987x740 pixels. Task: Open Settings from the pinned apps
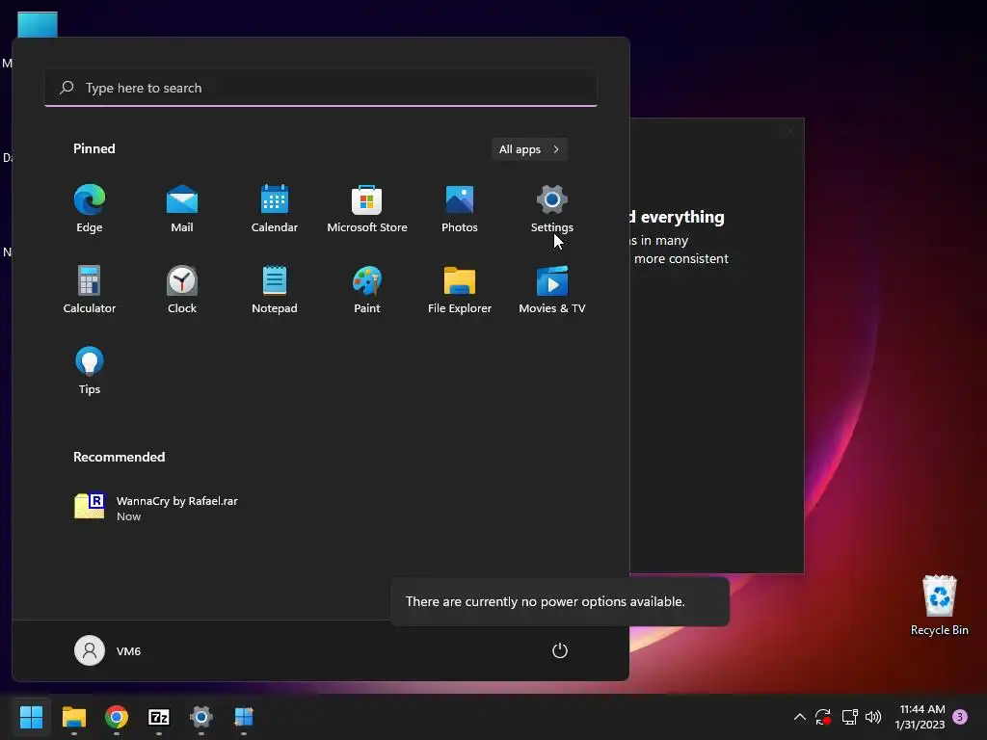tap(552, 209)
